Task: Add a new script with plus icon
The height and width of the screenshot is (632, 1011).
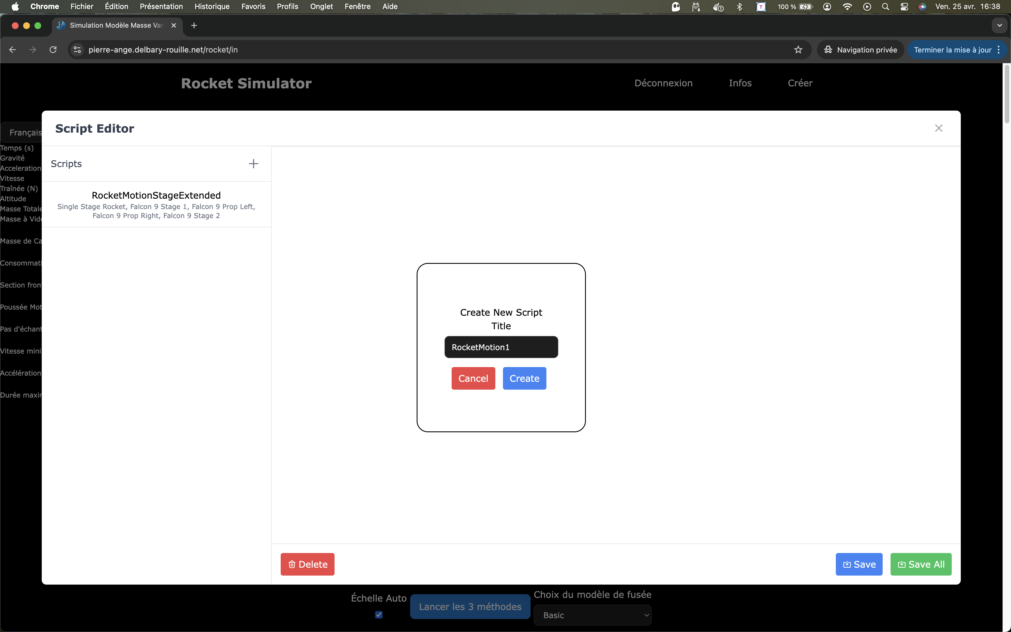Action: tap(253, 164)
